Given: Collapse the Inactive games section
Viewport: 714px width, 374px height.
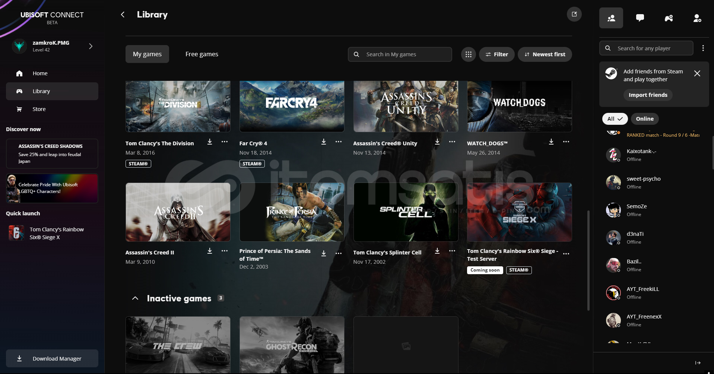Looking at the screenshot, I should (135, 298).
